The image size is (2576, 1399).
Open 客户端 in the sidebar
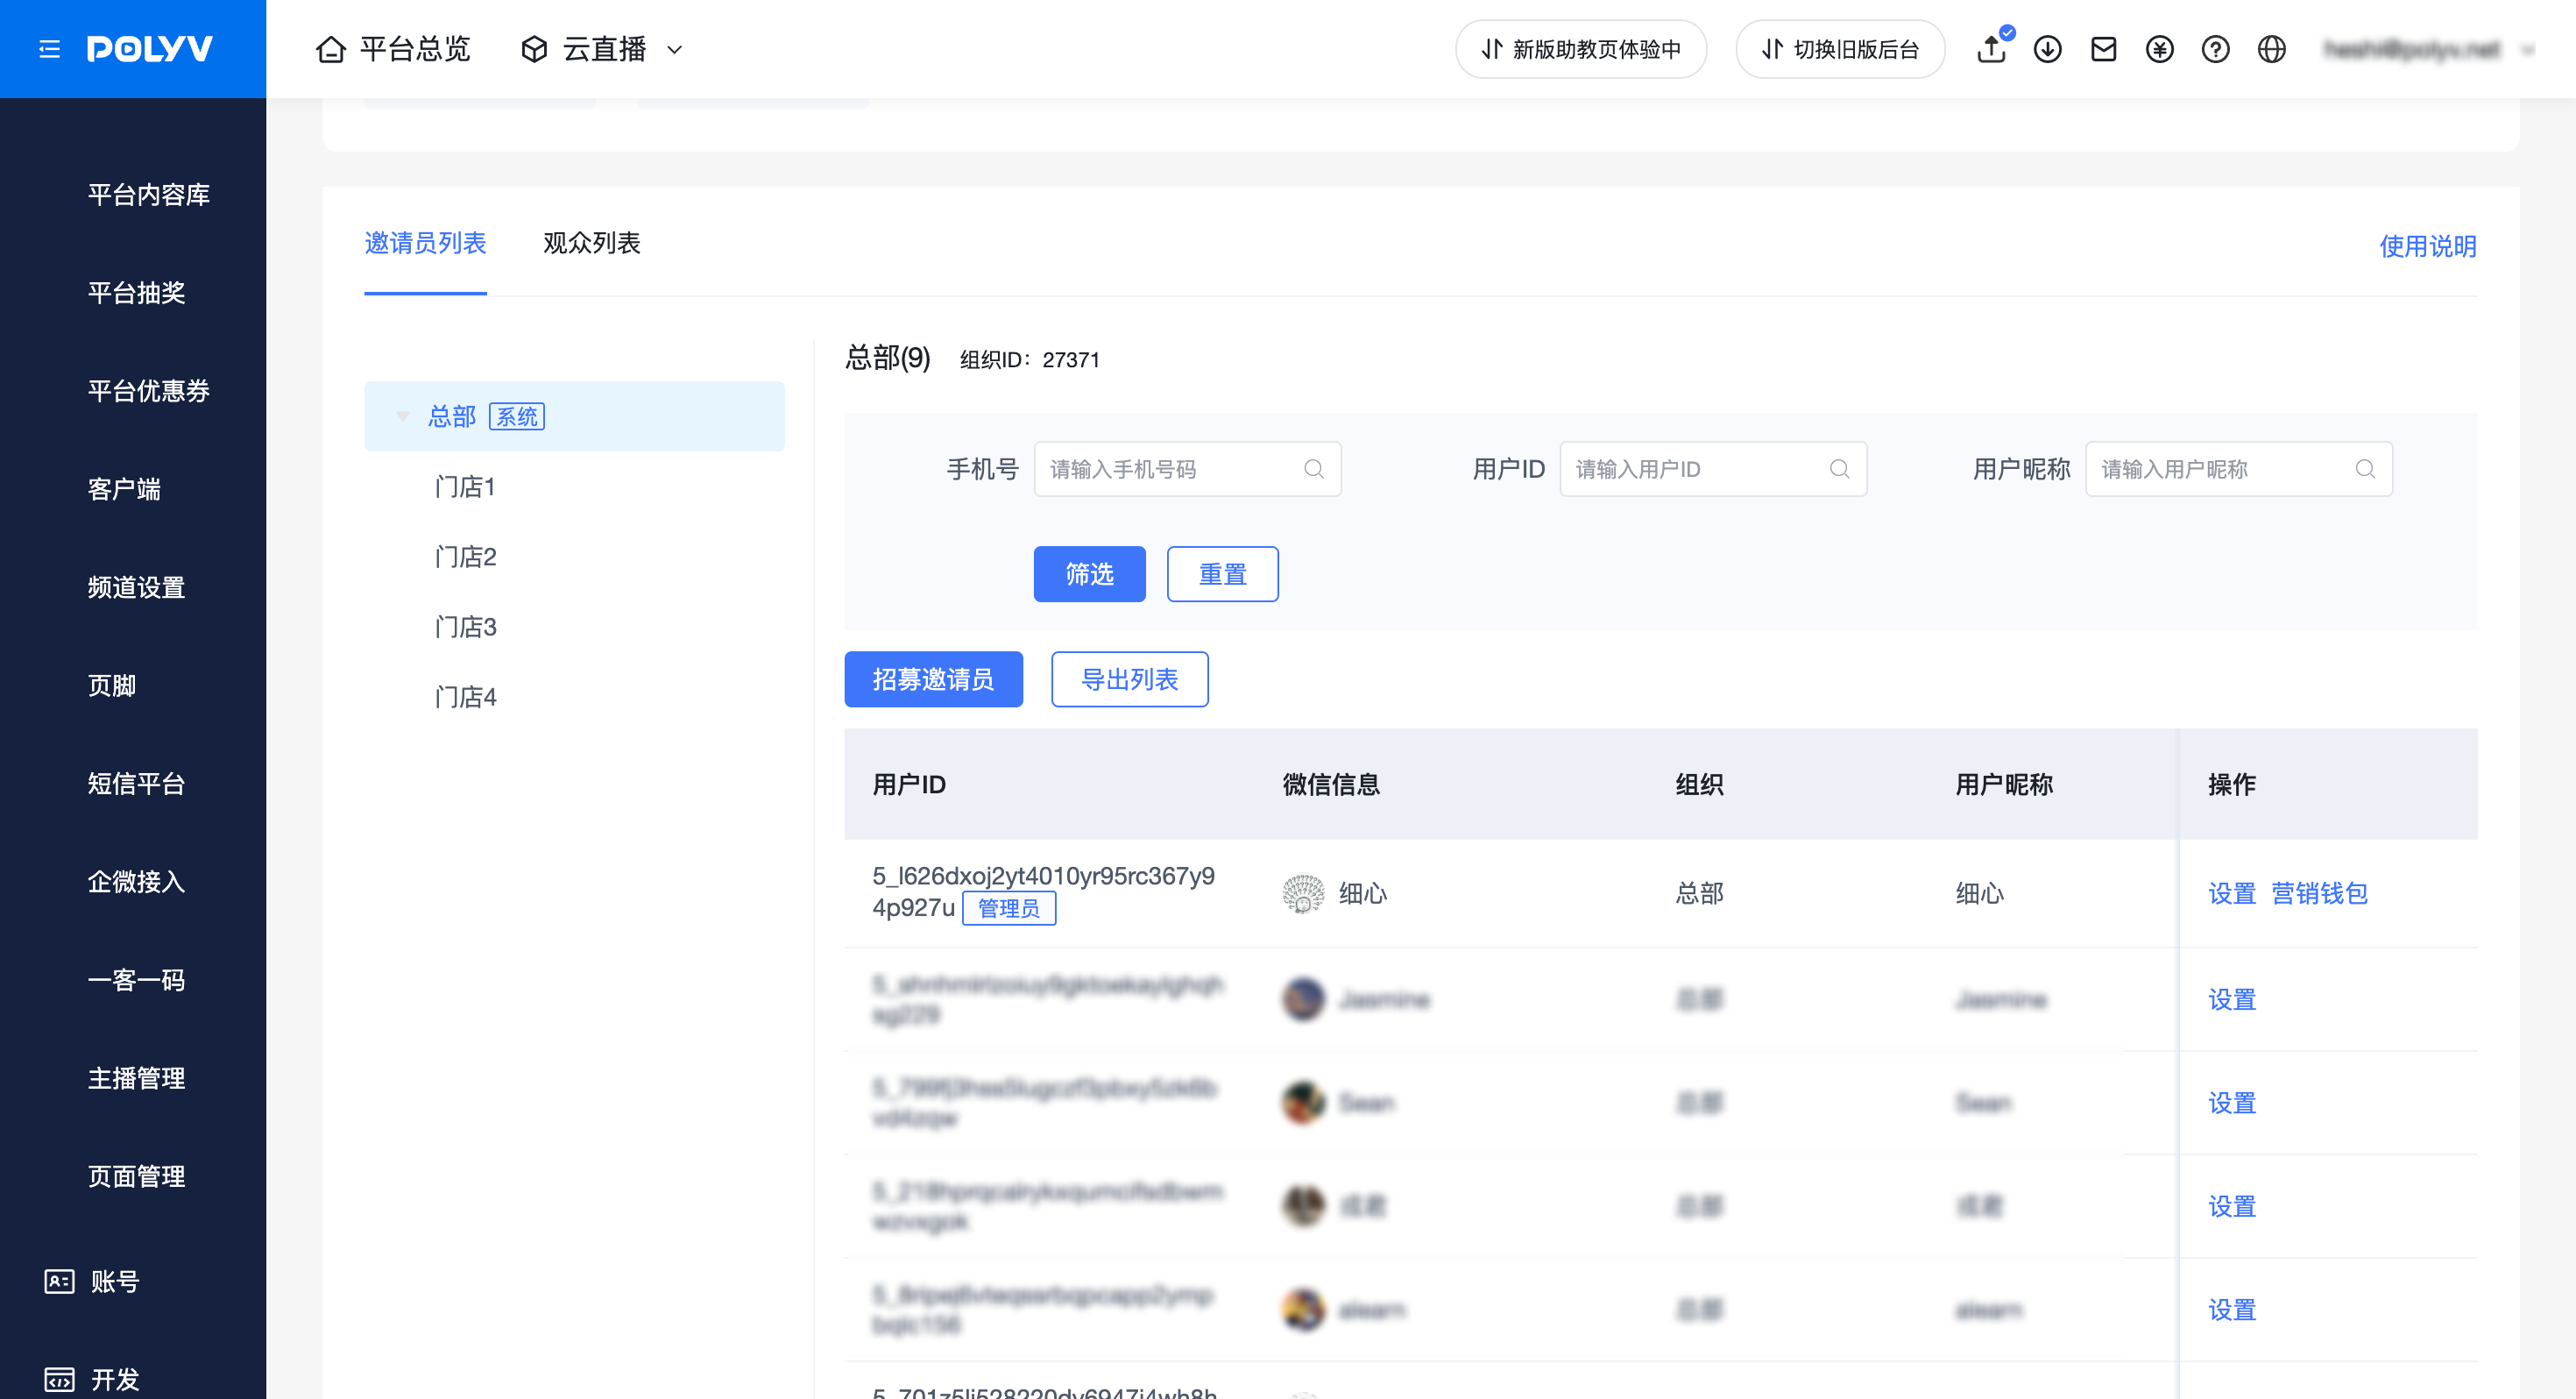point(124,488)
